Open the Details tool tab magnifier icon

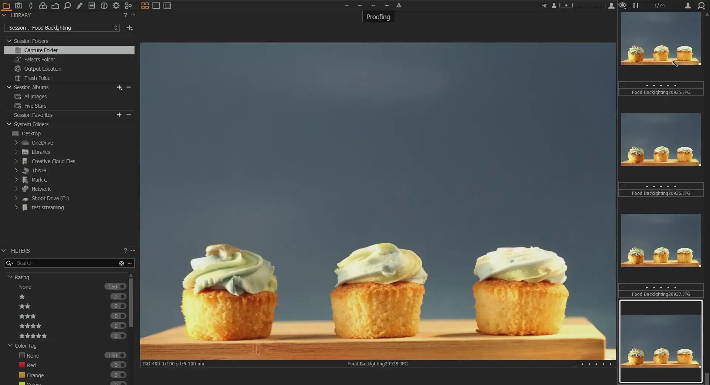click(x=67, y=6)
